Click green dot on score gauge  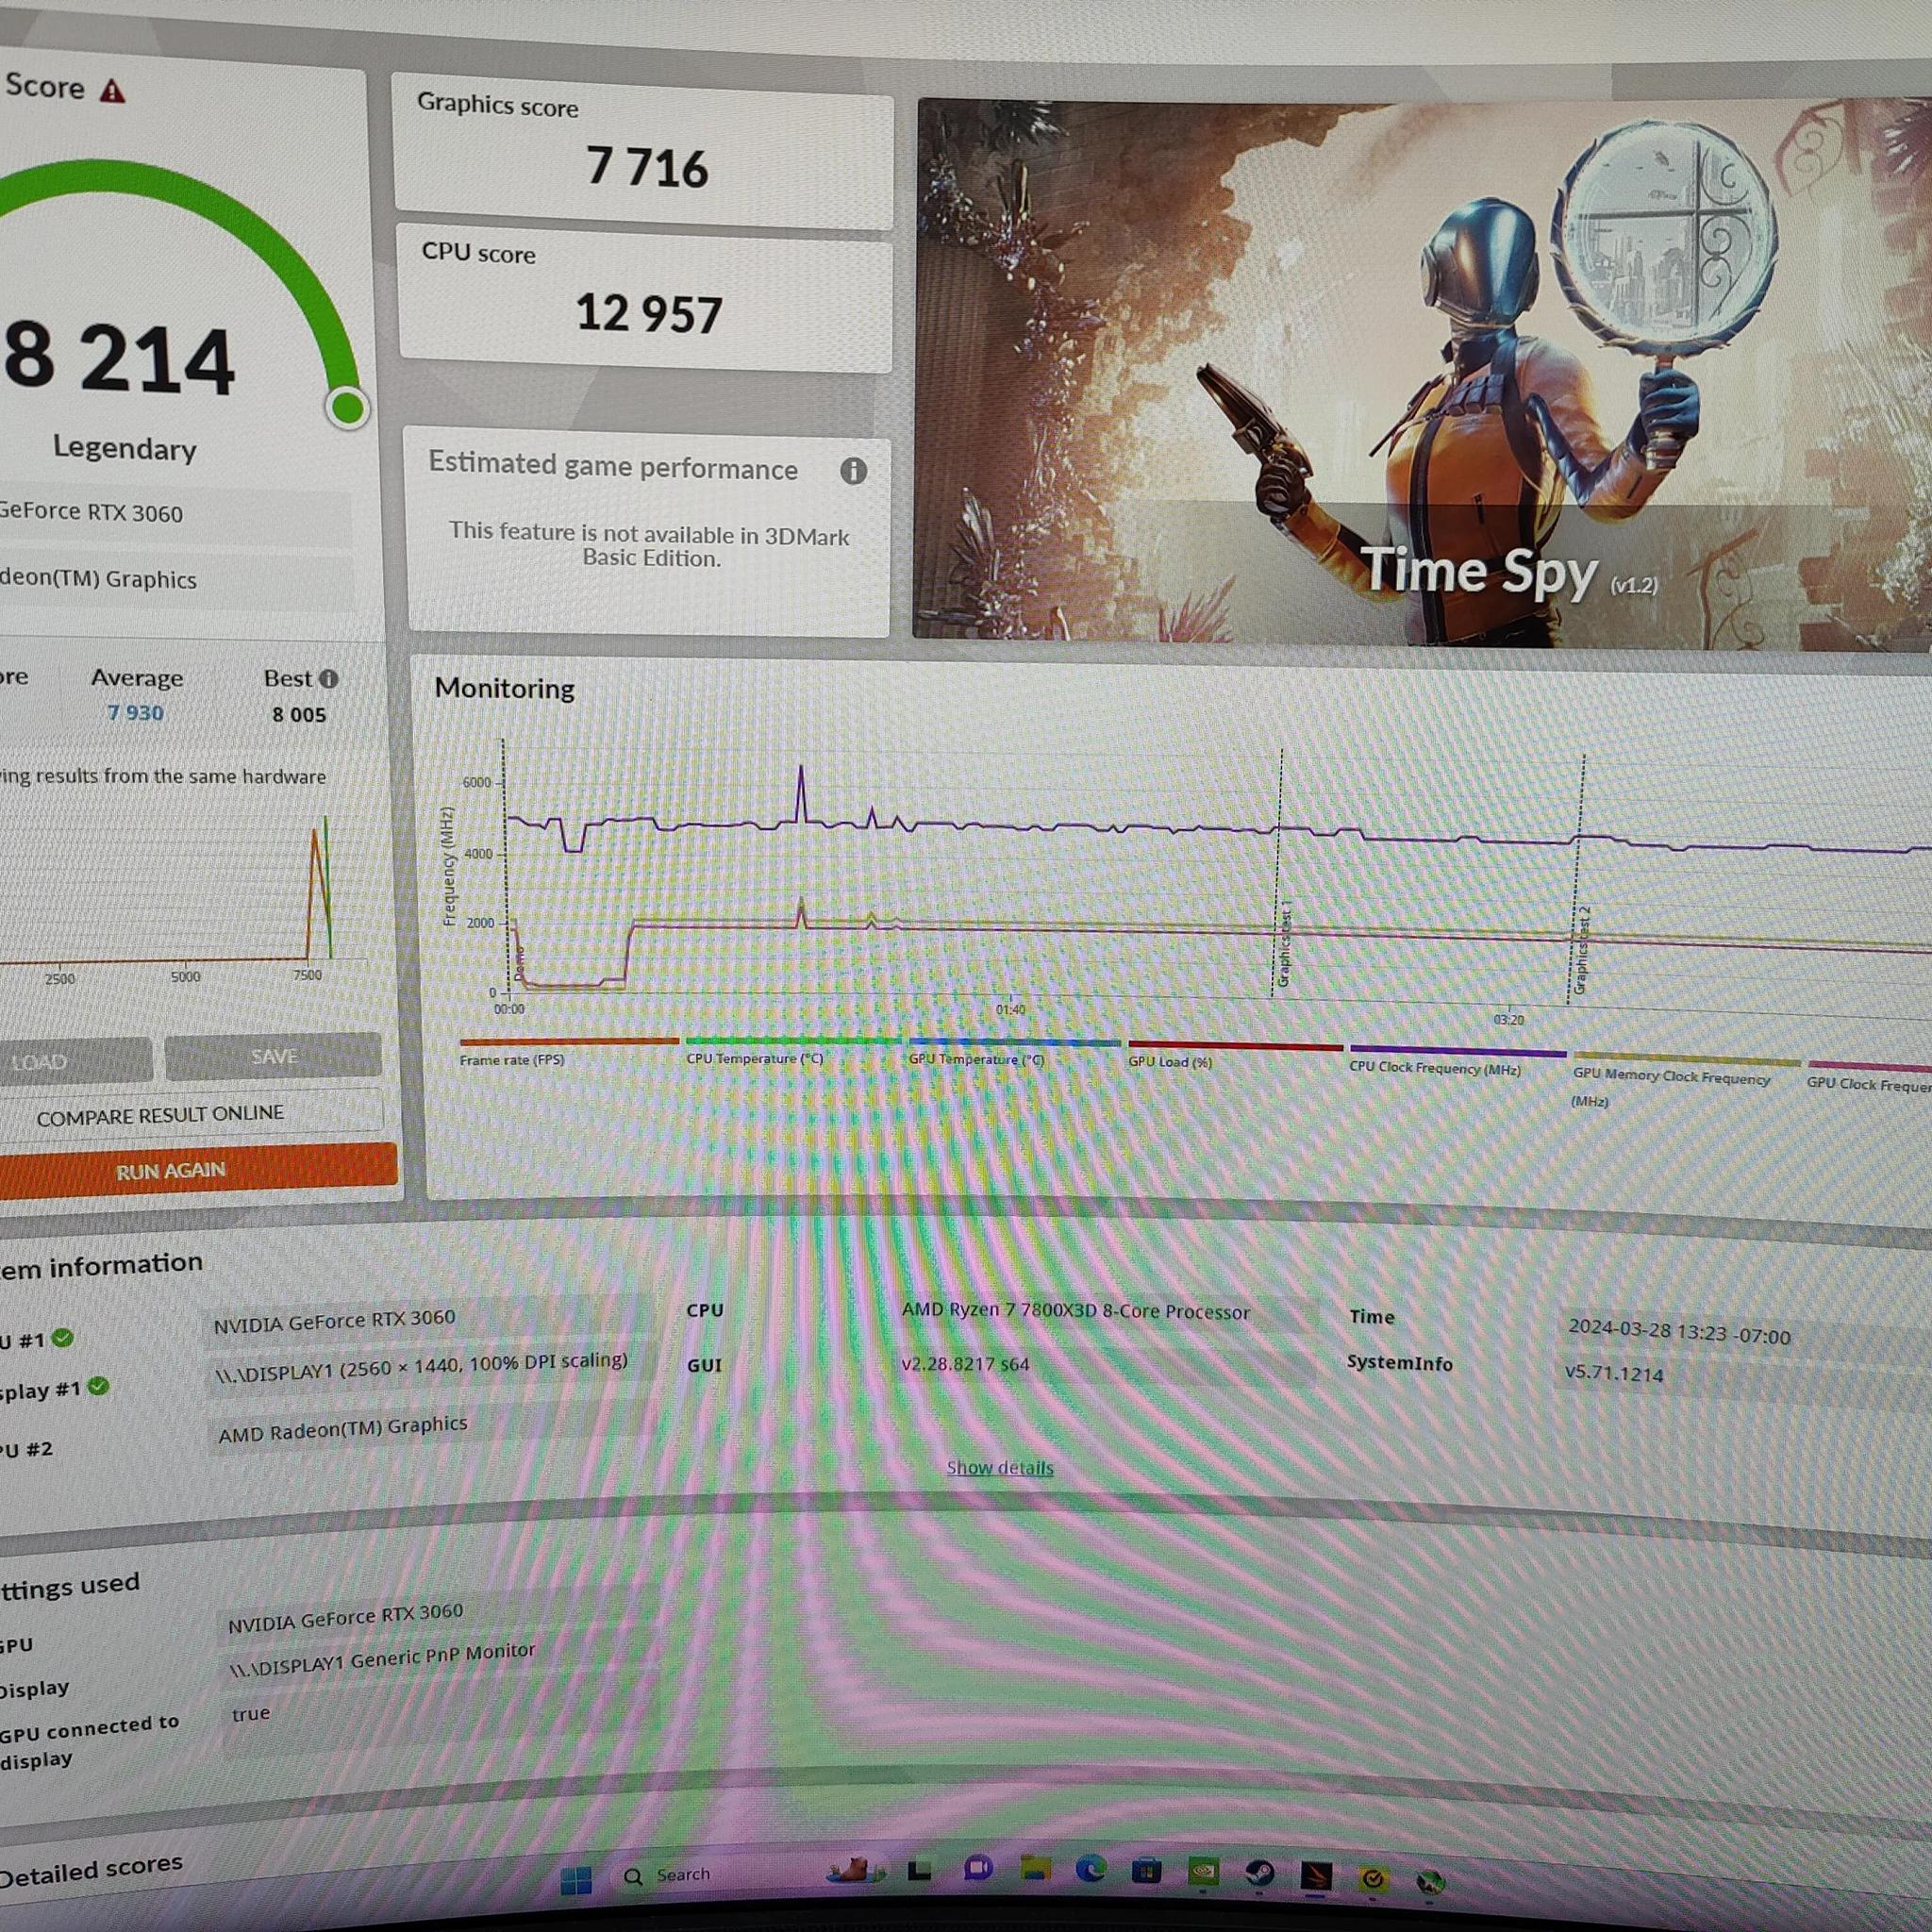(x=347, y=407)
